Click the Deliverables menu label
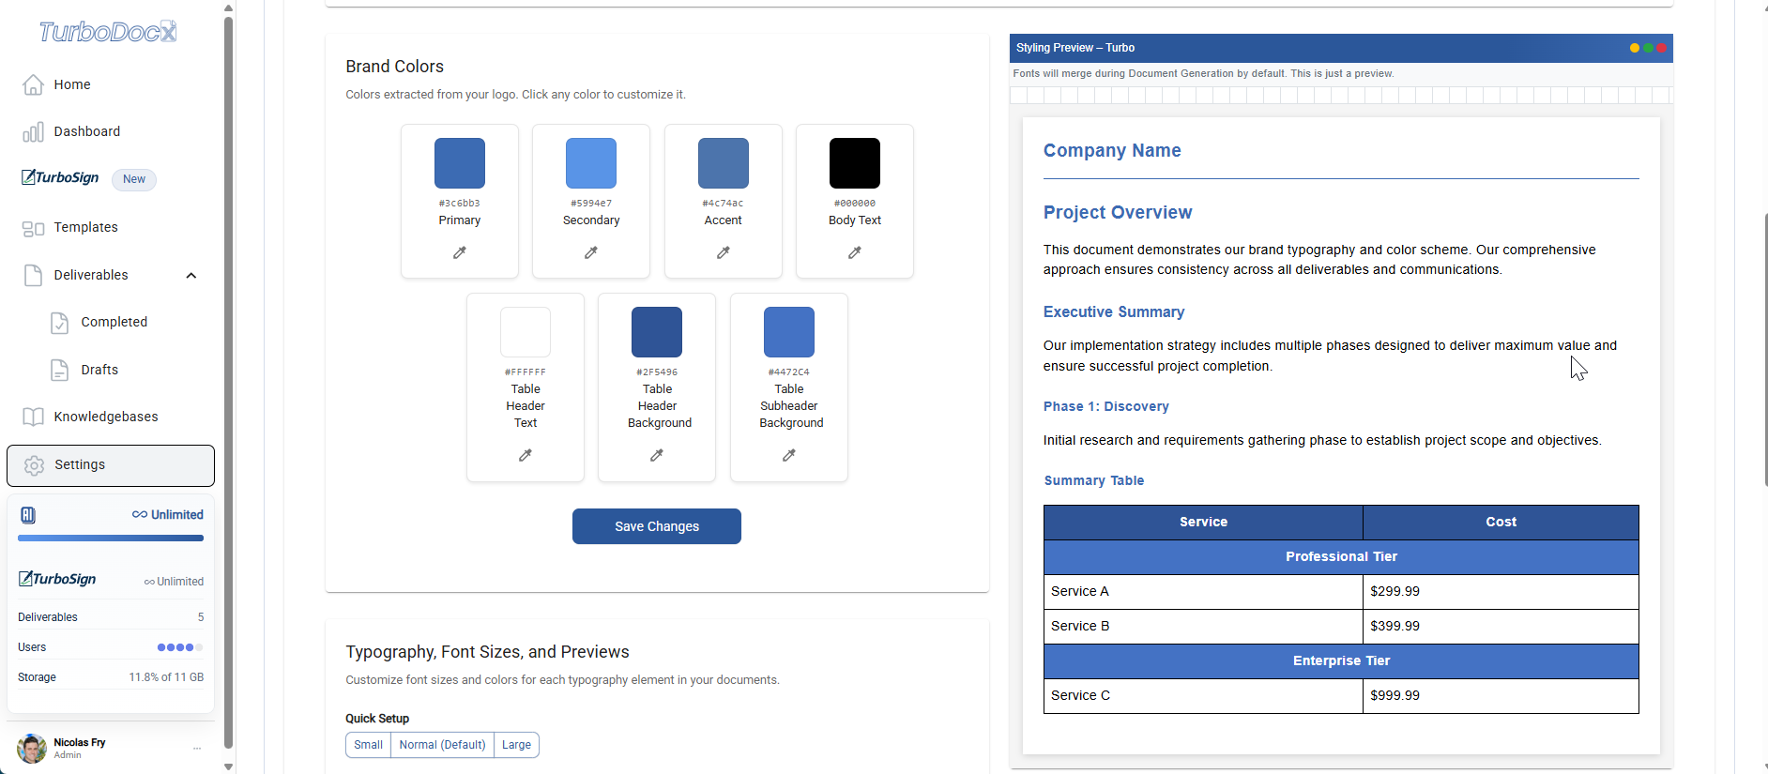Screen dimensions: 1768x774 point(91,275)
